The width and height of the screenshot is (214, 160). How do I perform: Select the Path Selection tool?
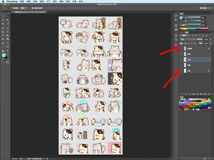[x=3, y=47]
